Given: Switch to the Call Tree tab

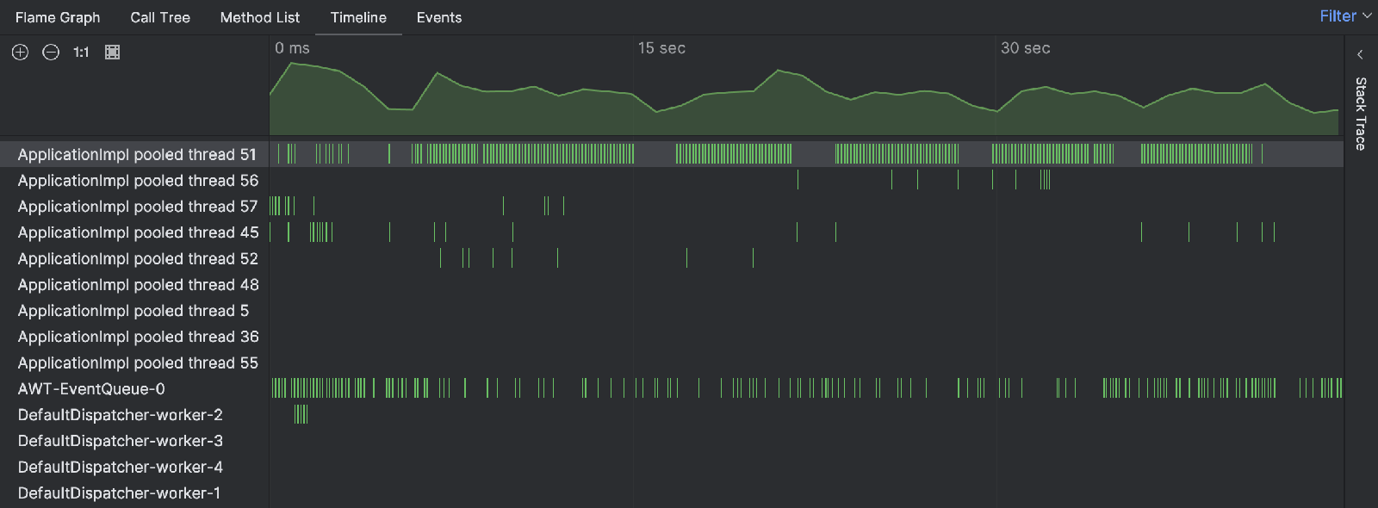Looking at the screenshot, I should click(x=160, y=17).
